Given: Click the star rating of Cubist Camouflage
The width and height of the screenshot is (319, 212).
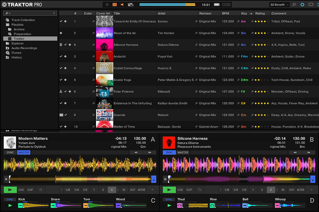Looking at the screenshot, I should [x=262, y=68].
